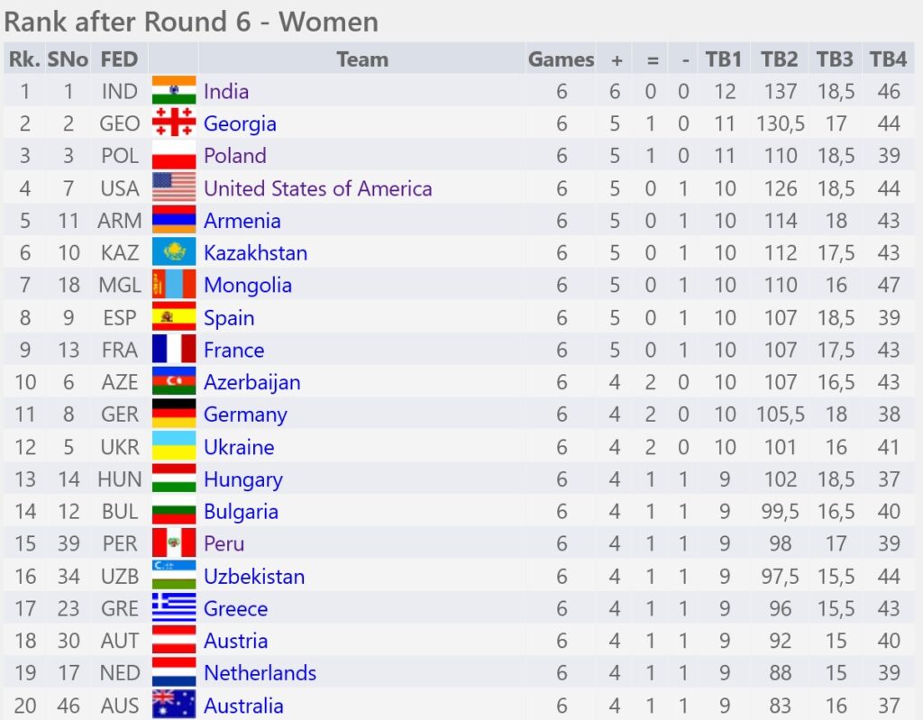Click the Kazakhstan flag icon
This screenshot has width=923, height=720.
(x=174, y=252)
